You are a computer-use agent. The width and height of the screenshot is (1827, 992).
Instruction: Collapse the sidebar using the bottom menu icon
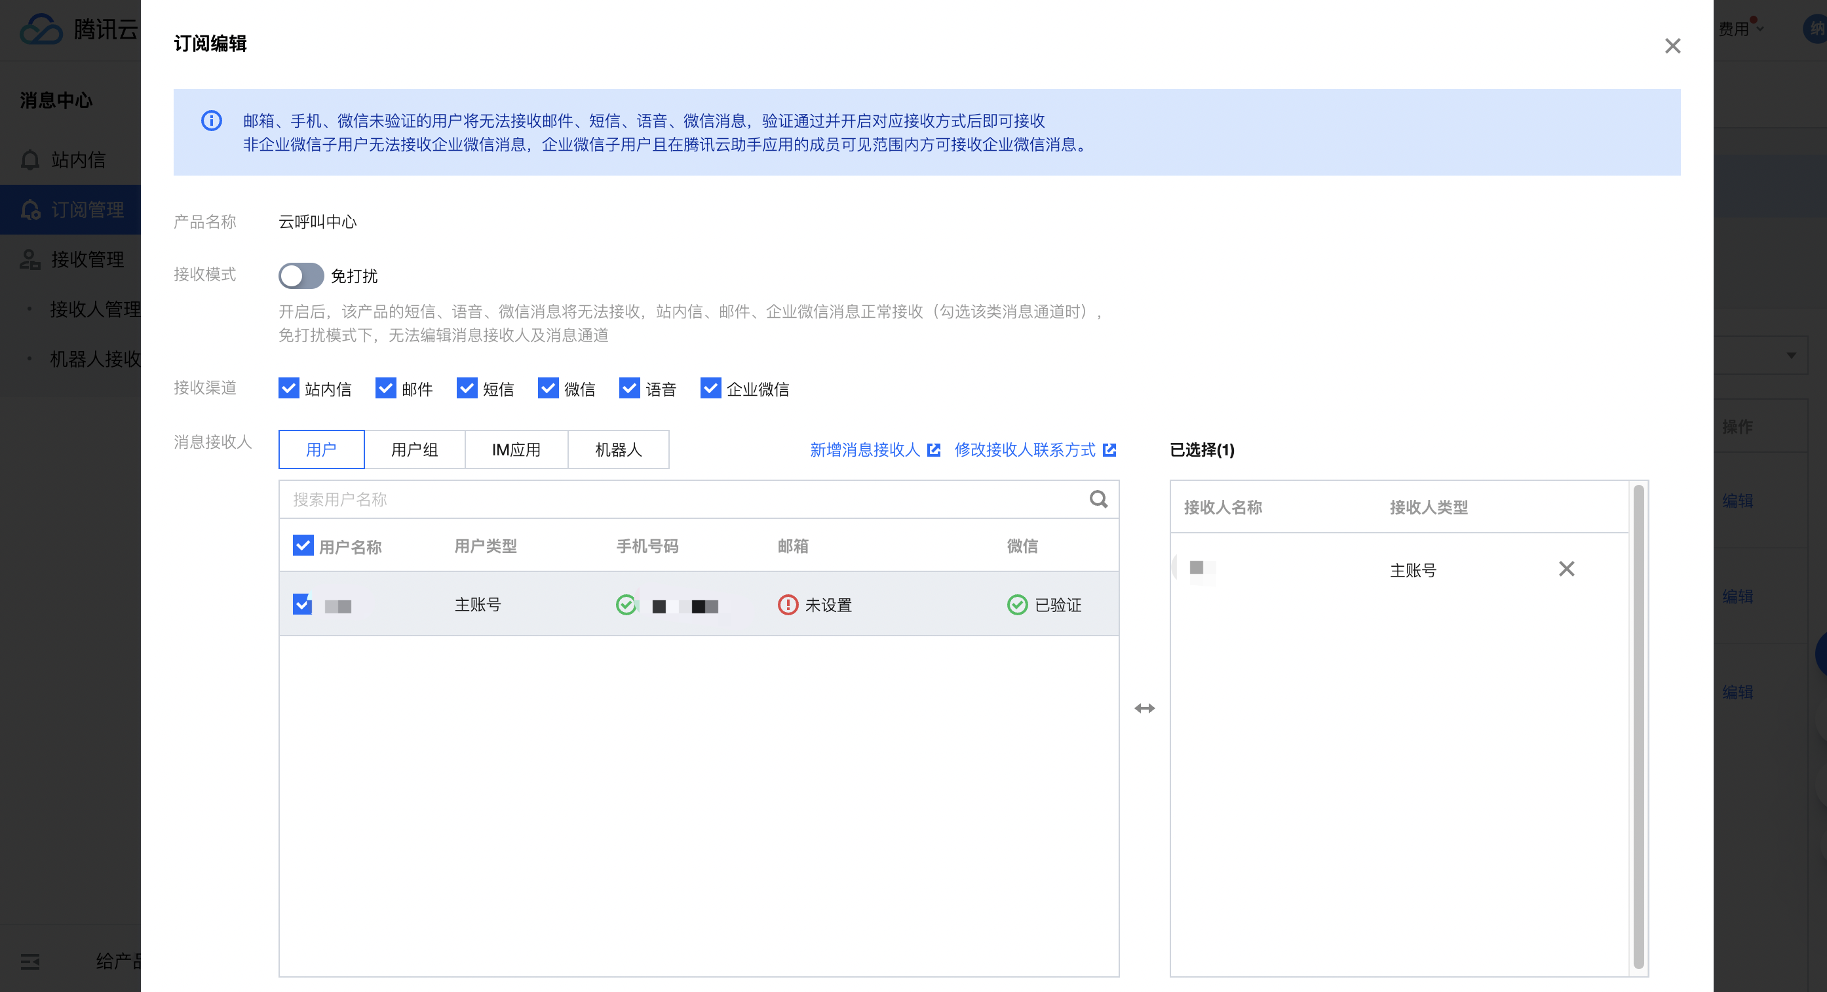coord(29,961)
